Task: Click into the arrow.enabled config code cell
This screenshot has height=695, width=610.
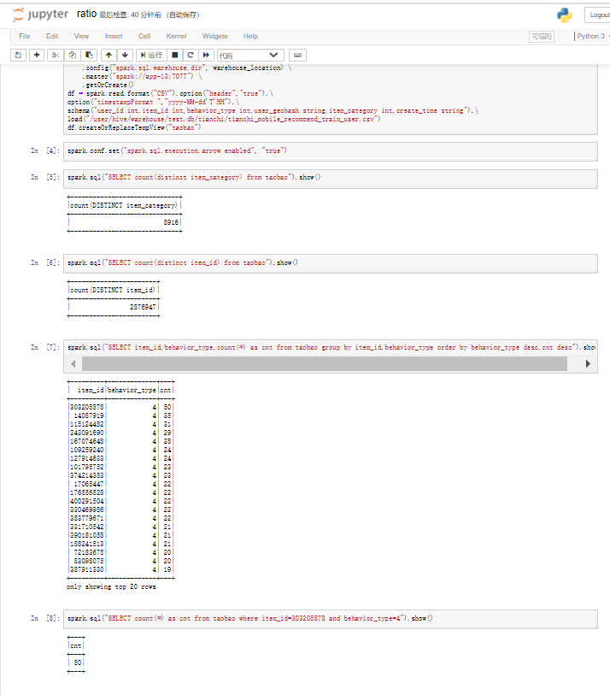Action: click(x=331, y=151)
